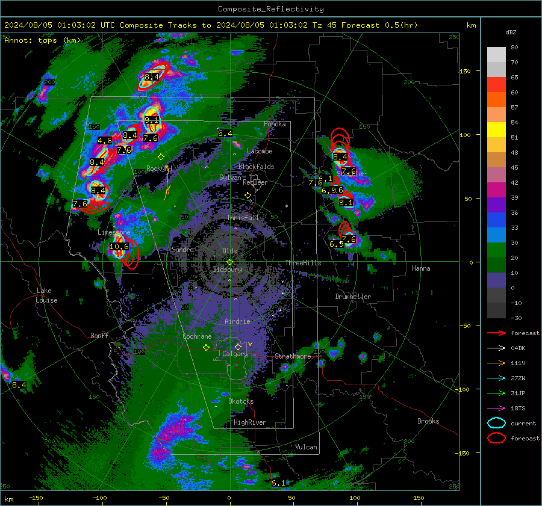Screen dimensions: 542x506
Task: Click the Sylvan label
Action: click(230, 178)
